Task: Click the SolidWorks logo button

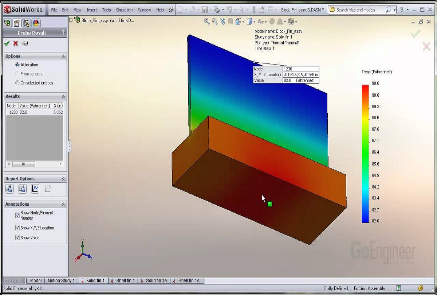Action: 23,9
